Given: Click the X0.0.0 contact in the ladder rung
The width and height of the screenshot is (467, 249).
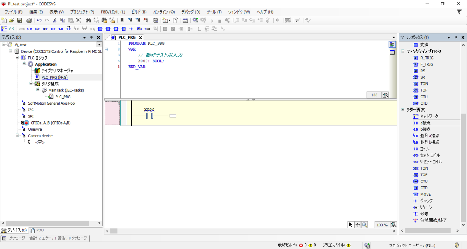Looking at the screenshot, I should coord(149,116).
